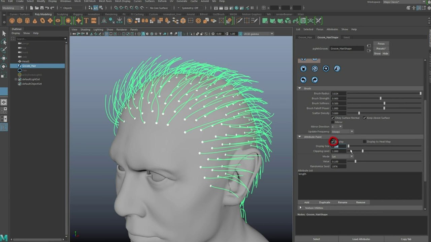Toggle the Attribute Paint Display checkbox
The width and height of the screenshot is (431, 242).
(x=333, y=142)
